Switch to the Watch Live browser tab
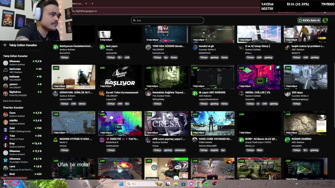Screen dimensions: 335x188 click(77, 4)
